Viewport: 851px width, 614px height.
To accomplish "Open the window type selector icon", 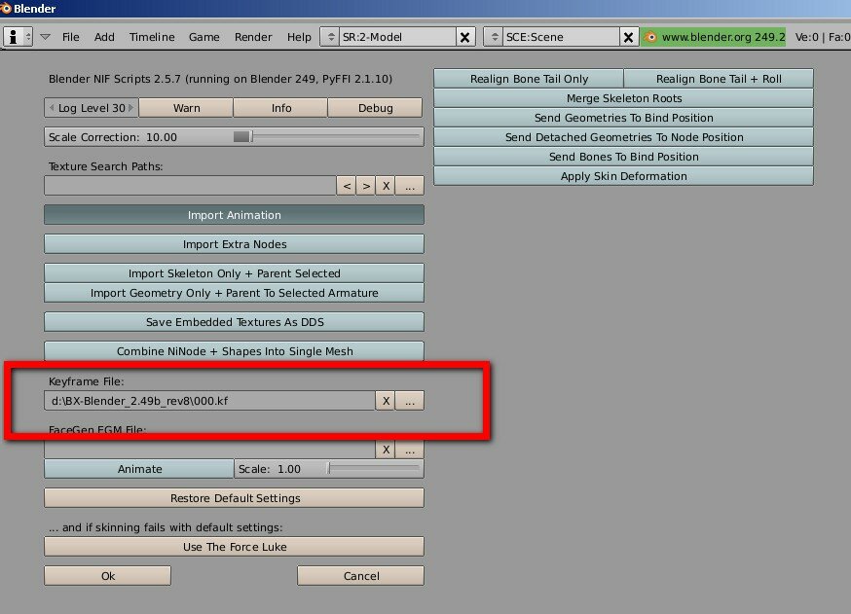I will 18,37.
